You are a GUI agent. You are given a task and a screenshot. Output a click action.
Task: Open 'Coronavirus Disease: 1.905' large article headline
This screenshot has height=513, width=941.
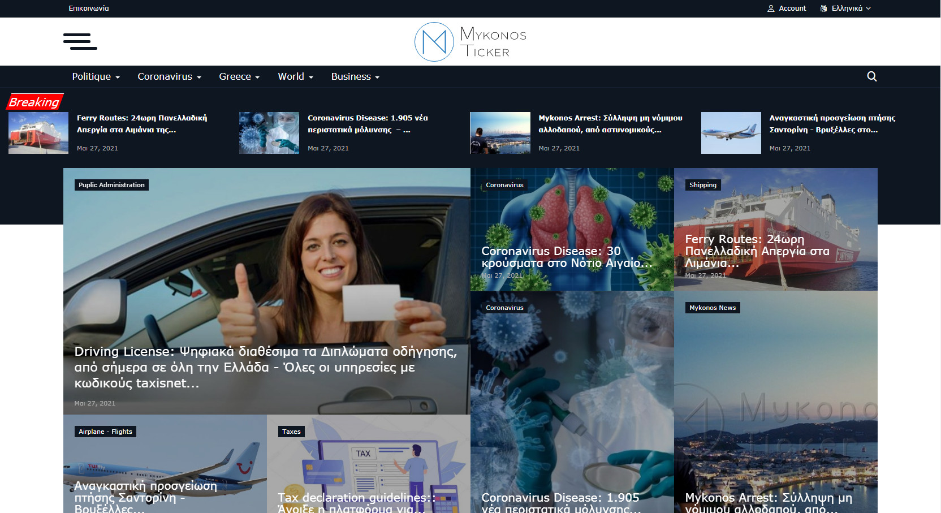pyautogui.click(x=561, y=503)
